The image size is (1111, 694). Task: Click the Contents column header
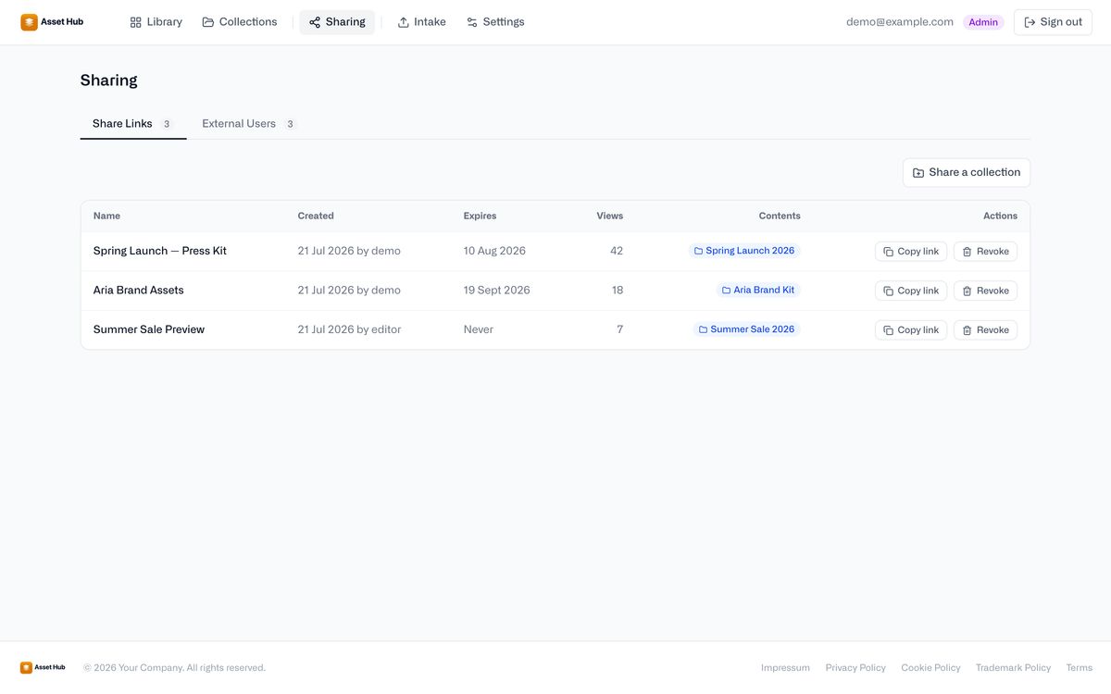(780, 216)
